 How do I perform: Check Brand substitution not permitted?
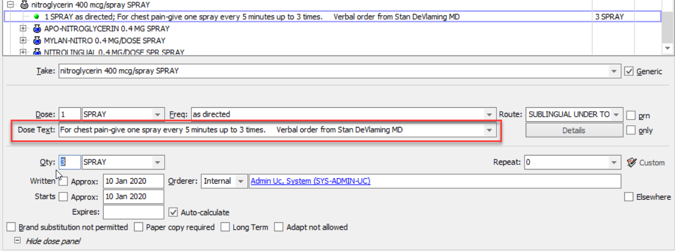11,227
